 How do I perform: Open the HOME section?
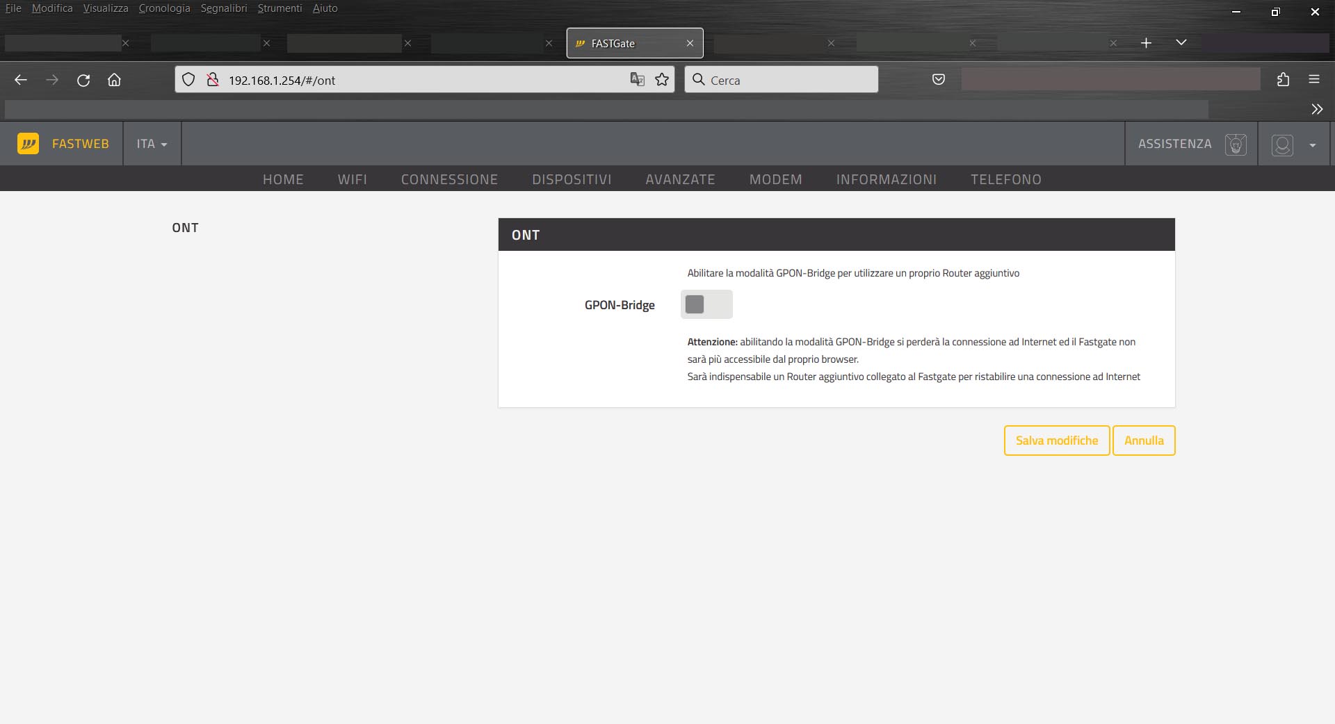283,179
